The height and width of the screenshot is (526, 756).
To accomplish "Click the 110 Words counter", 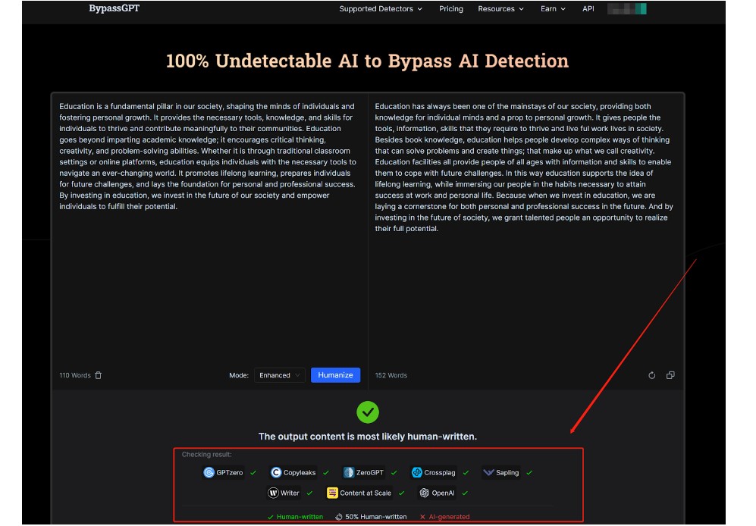I will click(x=75, y=375).
